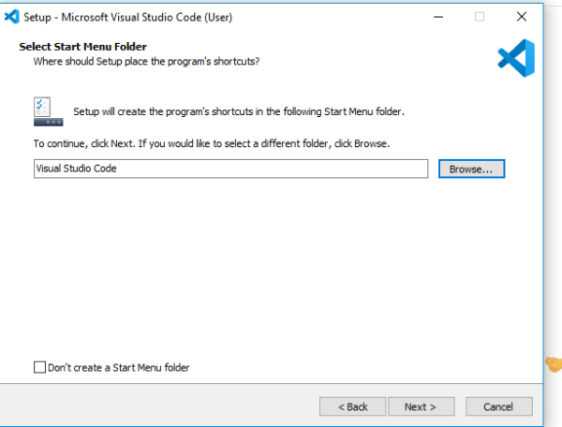
Task: Click the large blue VS Code logo
Action: [516, 58]
